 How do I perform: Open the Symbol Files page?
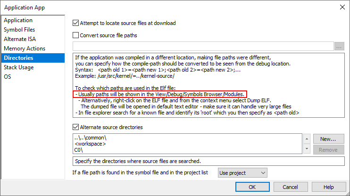(20, 30)
